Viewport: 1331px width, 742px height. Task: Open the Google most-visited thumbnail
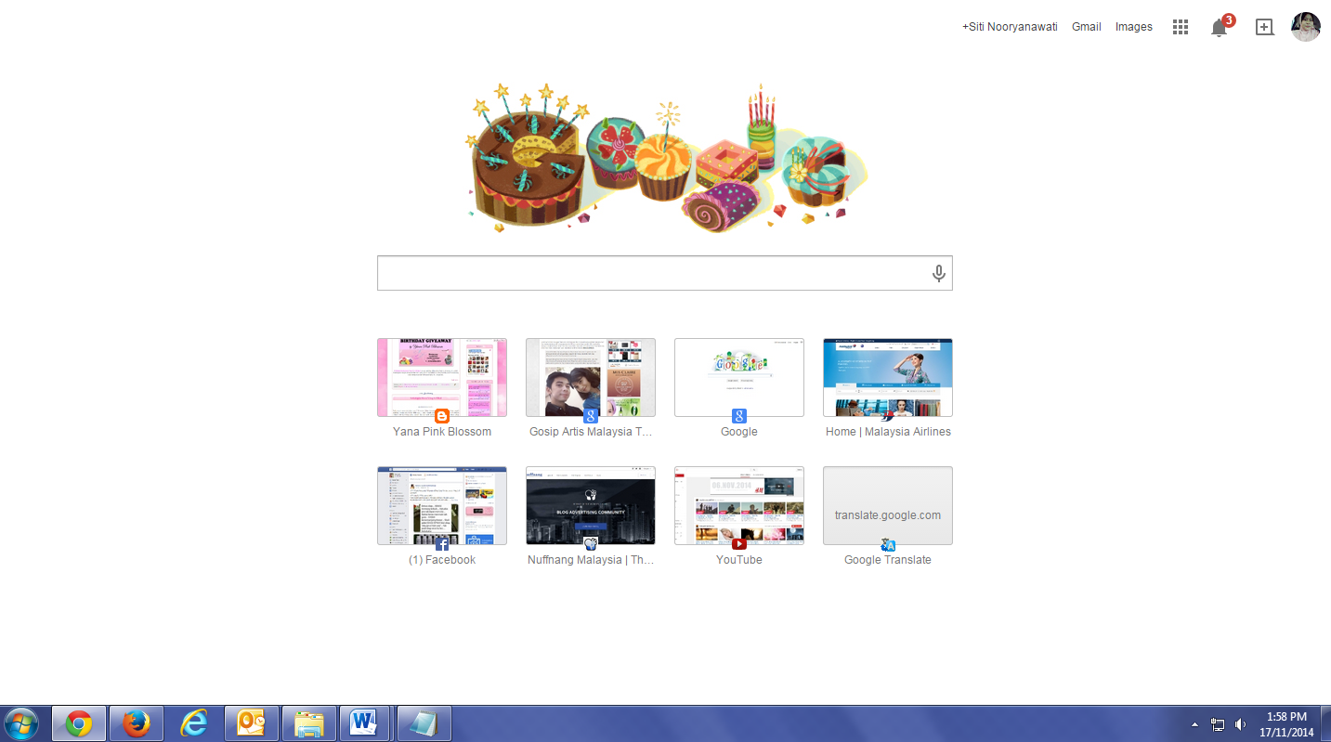pos(739,377)
